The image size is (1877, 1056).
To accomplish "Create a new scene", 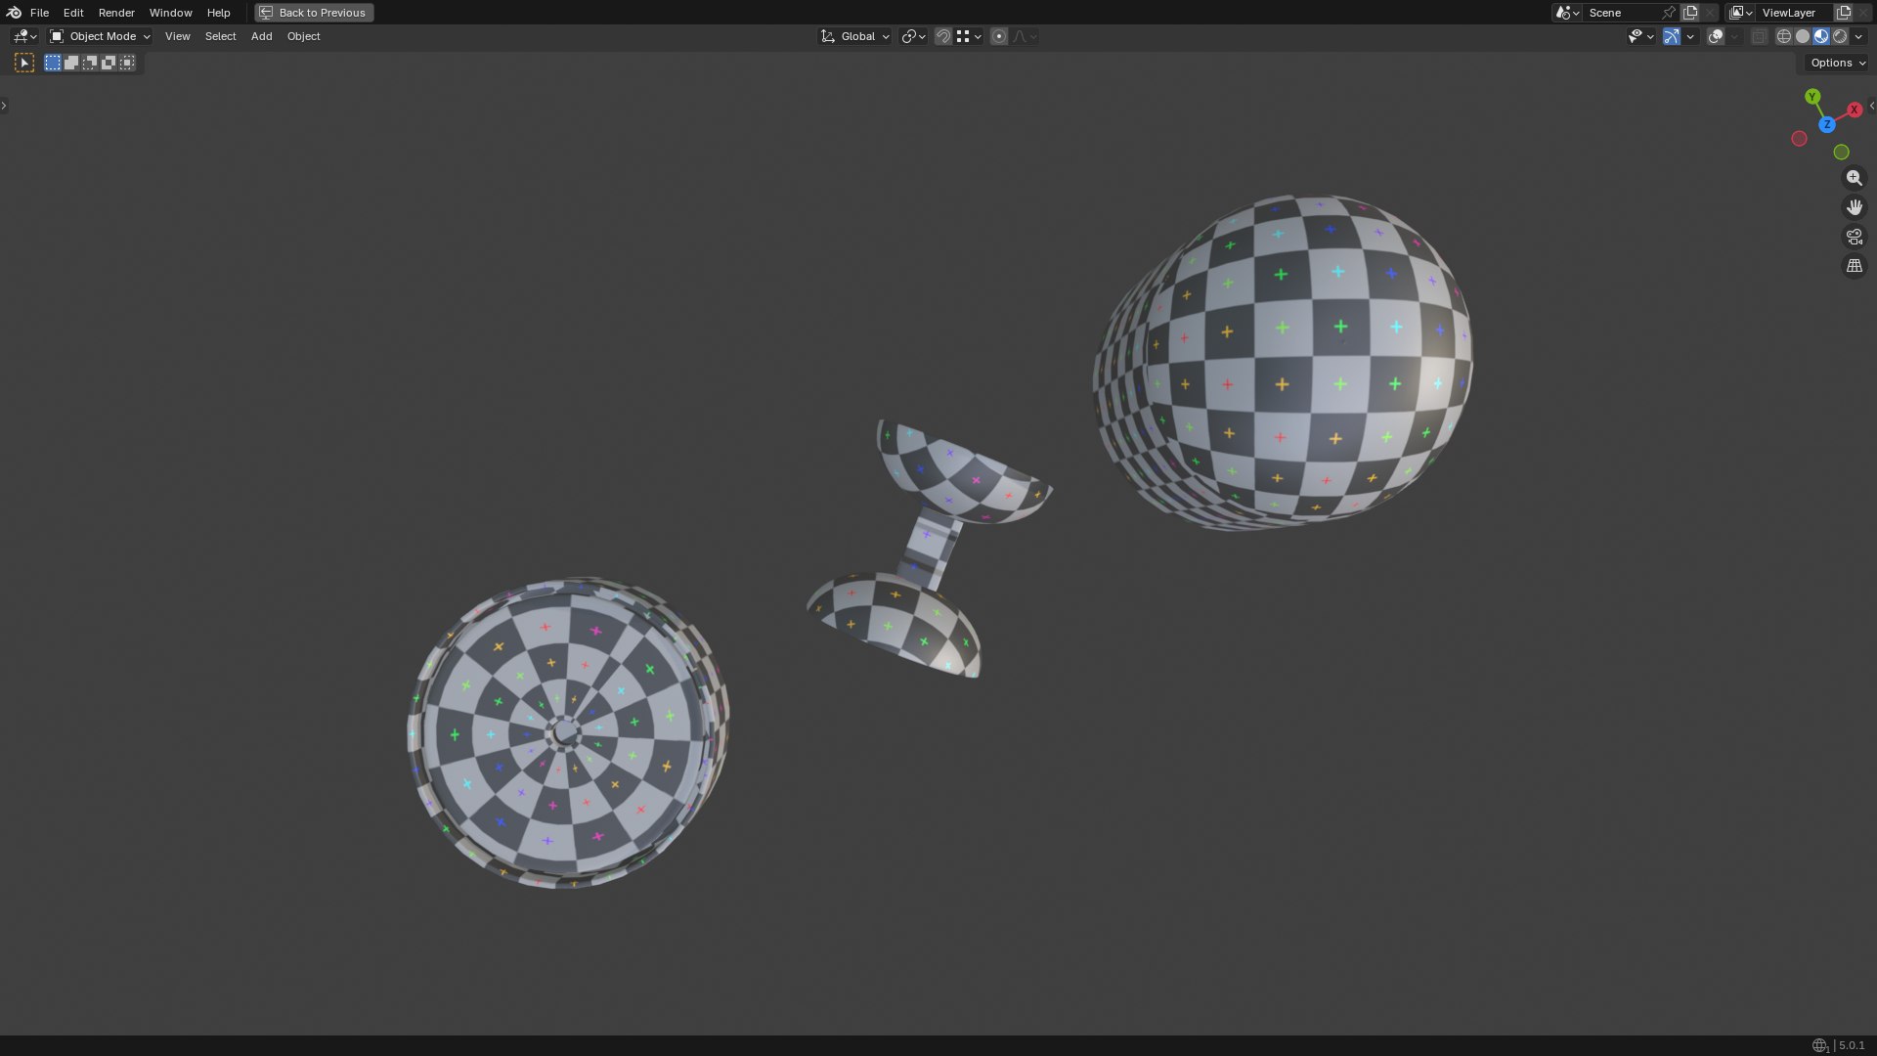I will click(1690, 13).
